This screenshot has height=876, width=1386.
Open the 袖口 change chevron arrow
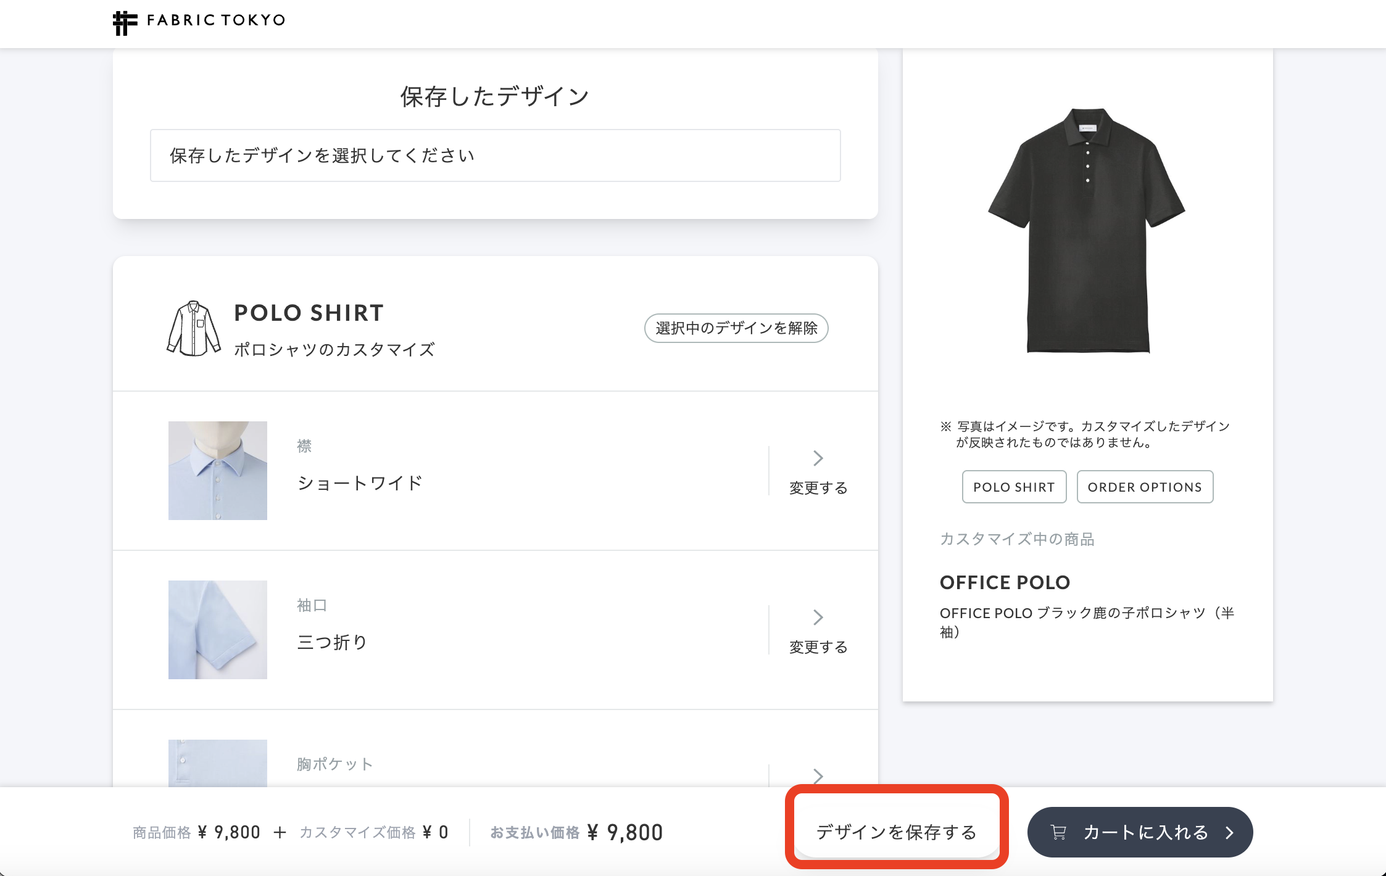pos(818,617)
